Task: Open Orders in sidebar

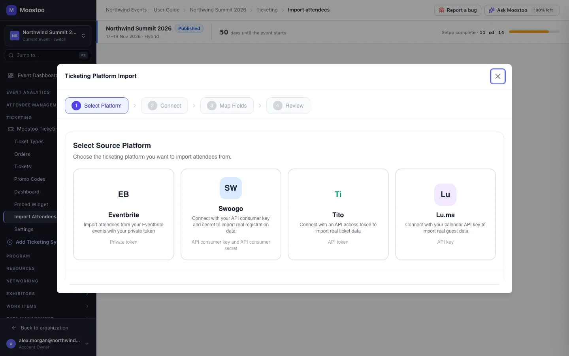Action: 22,154
